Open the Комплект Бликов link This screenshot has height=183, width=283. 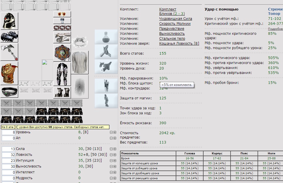172,11
